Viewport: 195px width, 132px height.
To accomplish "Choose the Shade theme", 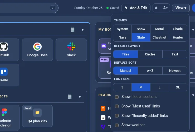I will [178, 29].
